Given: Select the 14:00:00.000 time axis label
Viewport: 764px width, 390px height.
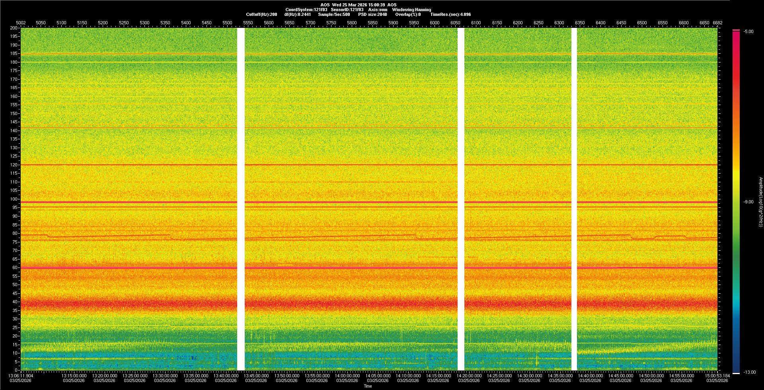Looking at the screenshot, I should (347, 376).
